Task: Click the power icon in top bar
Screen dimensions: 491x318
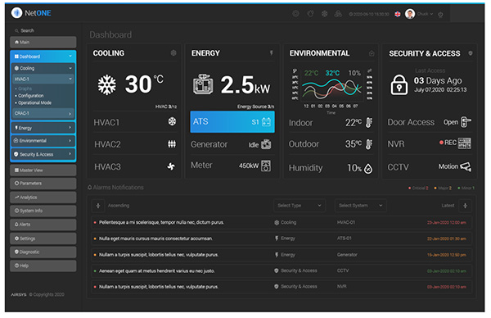Action: pyautogui.click(x=440, y=15)
